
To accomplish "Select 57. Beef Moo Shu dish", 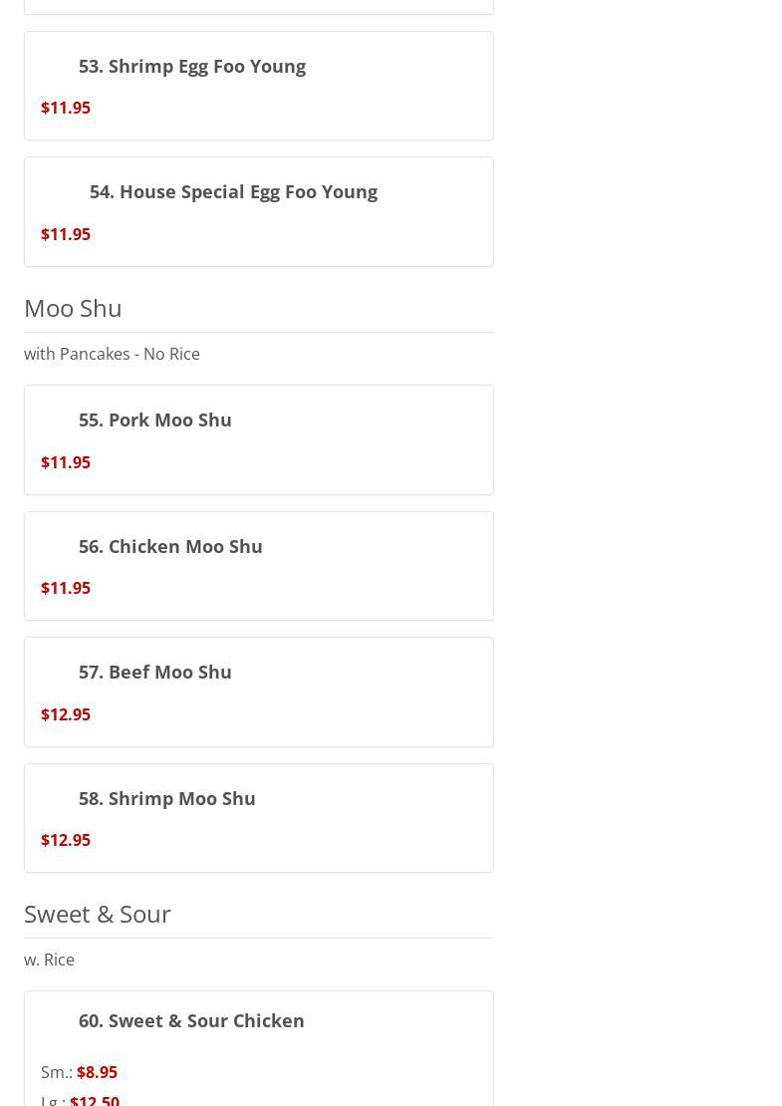I will tap(154, 672).
